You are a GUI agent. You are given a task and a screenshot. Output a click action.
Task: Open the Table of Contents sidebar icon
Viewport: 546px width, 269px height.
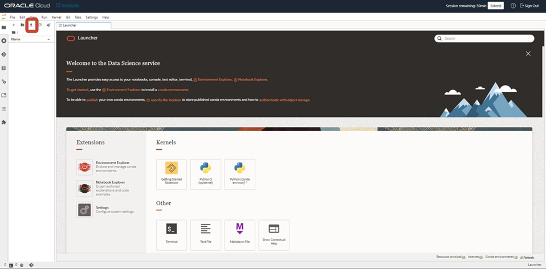coord(4,109)
